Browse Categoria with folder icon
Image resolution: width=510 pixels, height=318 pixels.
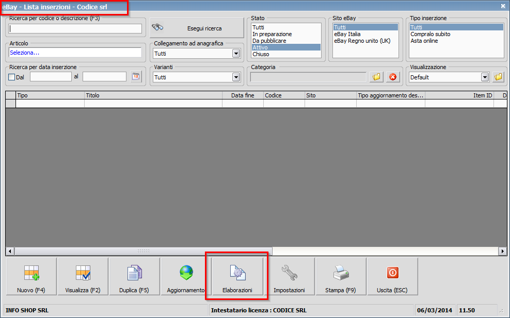376,77
